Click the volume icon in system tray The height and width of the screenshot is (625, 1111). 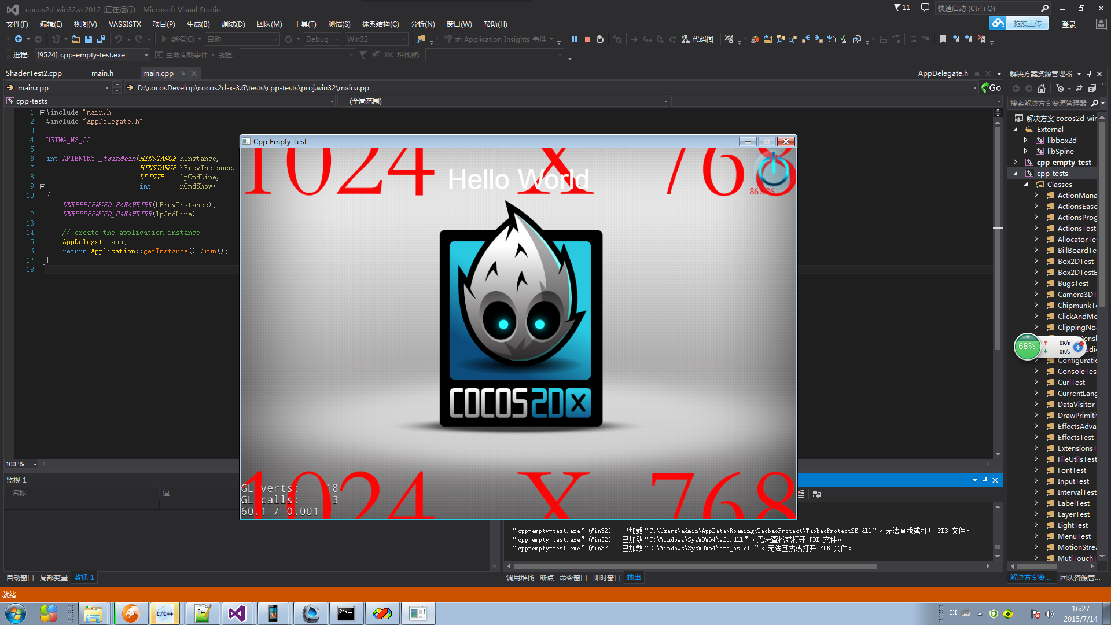(1050, 614)
